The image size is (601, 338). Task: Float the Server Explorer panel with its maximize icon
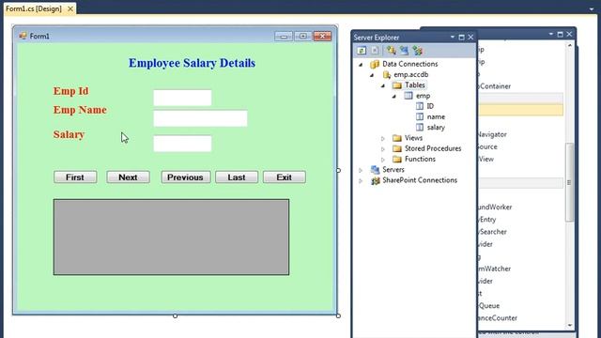coord(461,38)
